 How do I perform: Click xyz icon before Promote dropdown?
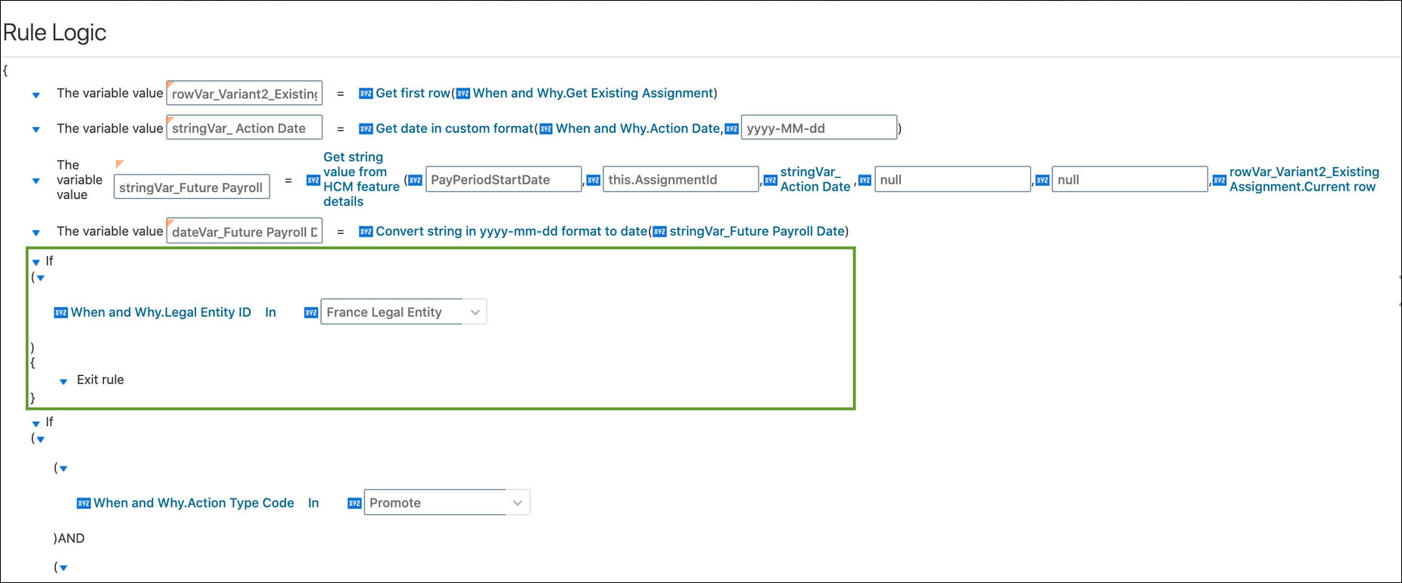tap(354, 504)
